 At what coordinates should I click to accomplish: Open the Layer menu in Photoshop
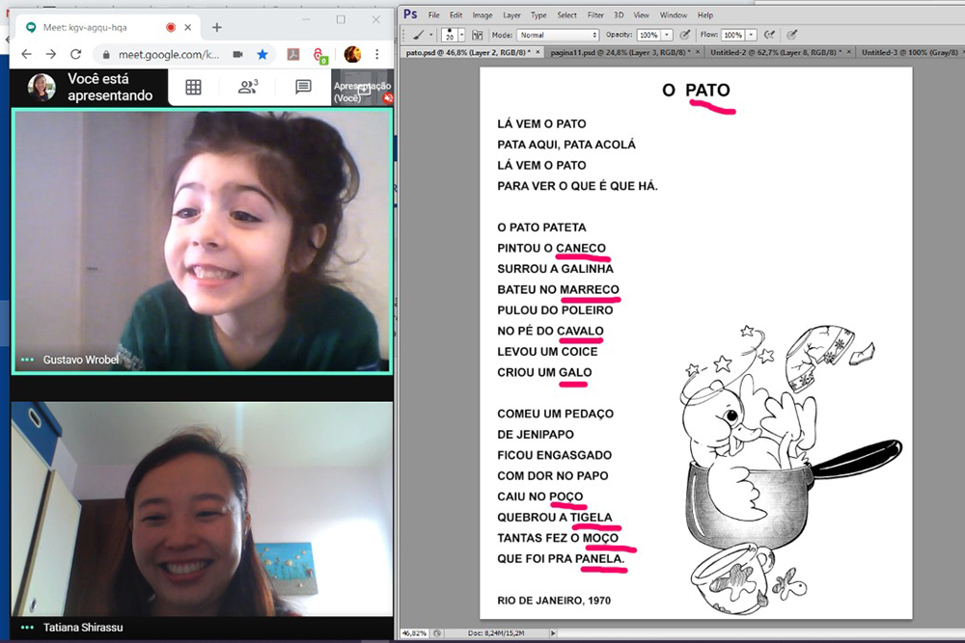coord(511,15)
